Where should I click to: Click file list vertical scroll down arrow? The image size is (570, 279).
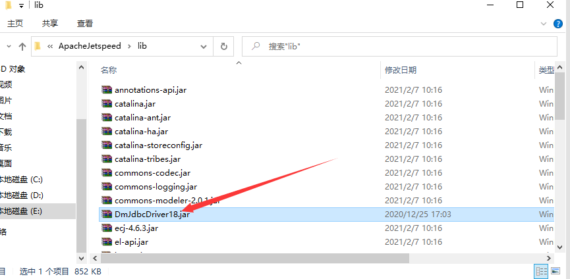click(560, 247)
